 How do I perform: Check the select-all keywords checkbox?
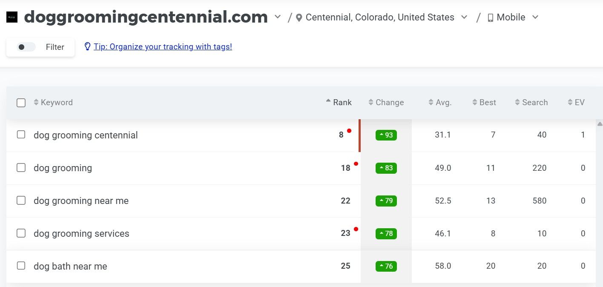[x=21, y=103]
